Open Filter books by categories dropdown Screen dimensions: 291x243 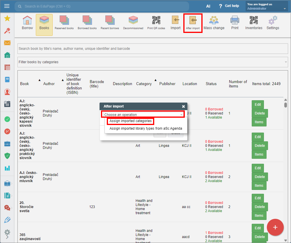tap(152, 62)
